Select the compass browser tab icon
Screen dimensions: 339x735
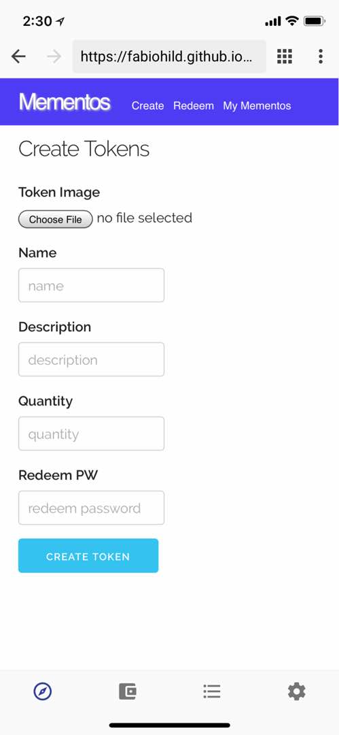coord(43,691)
